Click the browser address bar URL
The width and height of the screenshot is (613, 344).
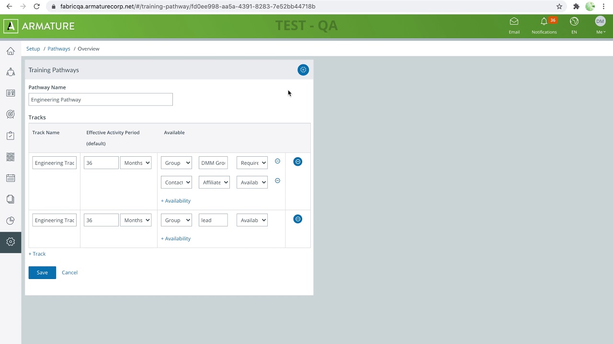[188, 6]
